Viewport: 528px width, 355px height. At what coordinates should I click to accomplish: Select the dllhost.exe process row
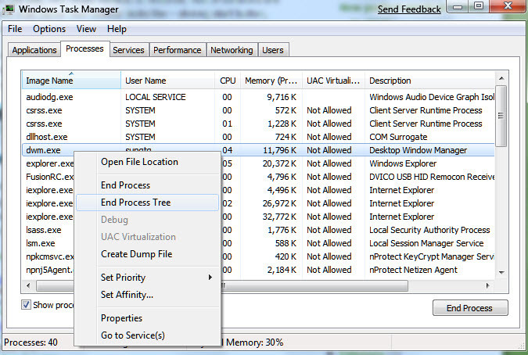coord(258,137)
